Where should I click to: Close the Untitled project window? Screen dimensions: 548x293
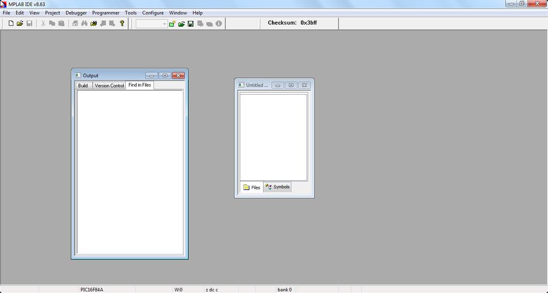305,85
